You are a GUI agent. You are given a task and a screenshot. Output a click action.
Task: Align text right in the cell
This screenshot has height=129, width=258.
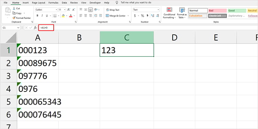90,16
